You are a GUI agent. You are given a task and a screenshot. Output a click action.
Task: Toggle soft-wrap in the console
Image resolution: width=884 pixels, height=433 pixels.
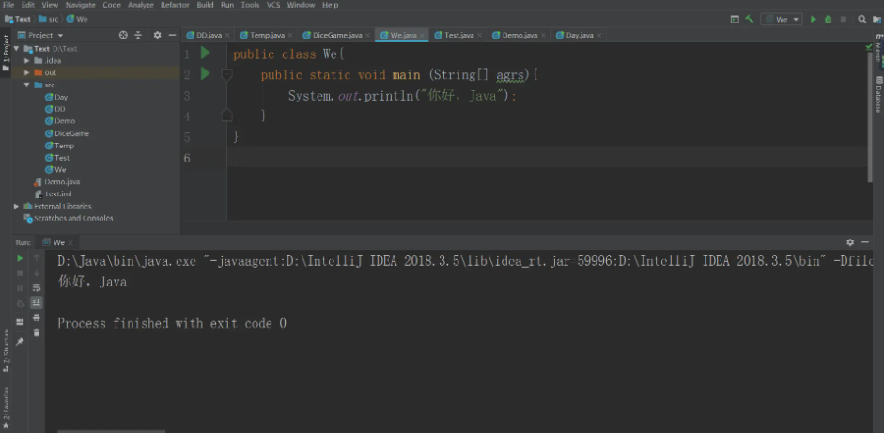point(37,288)
